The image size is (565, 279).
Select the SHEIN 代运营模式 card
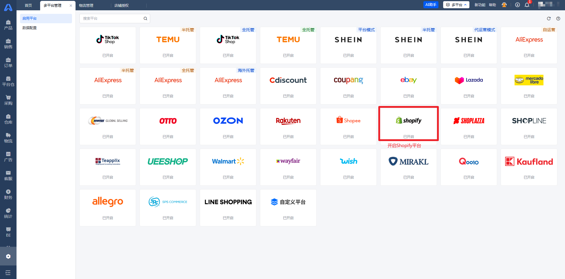pos(469,45)
